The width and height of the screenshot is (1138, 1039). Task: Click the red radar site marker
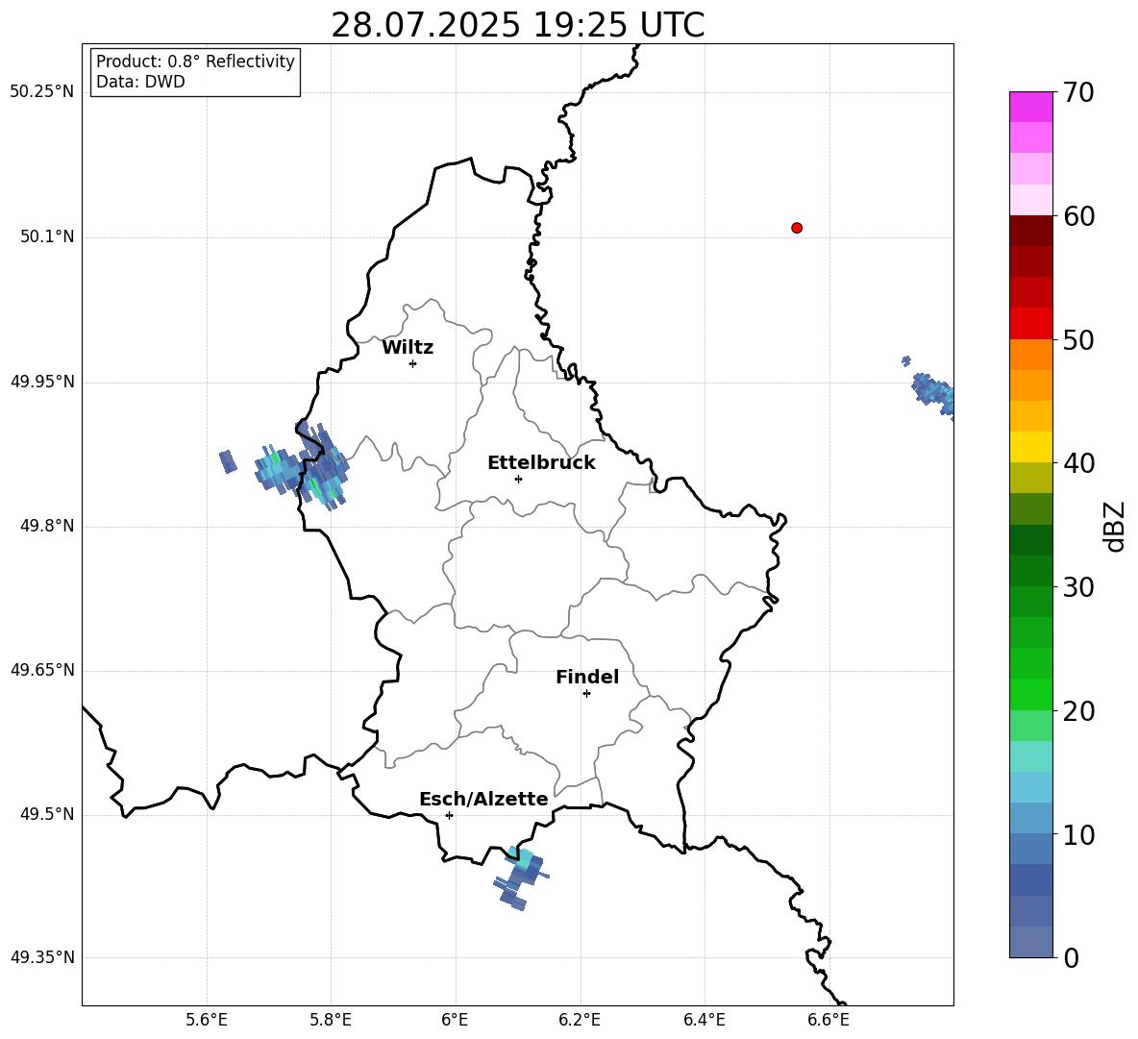pos(797,228)
